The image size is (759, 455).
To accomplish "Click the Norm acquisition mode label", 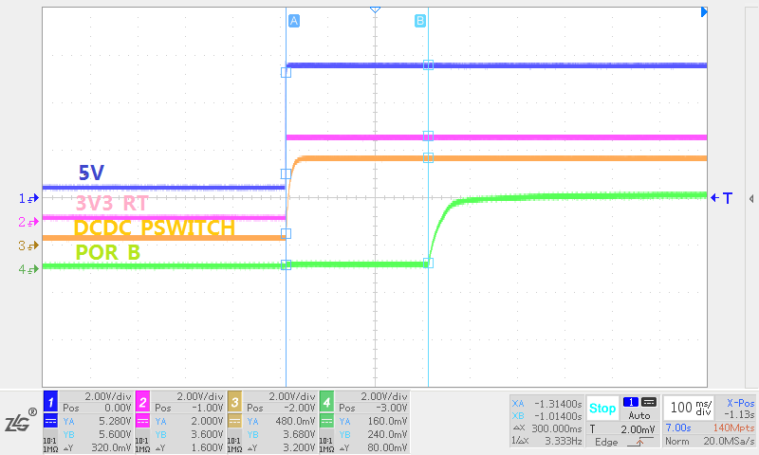I will 676,442.
